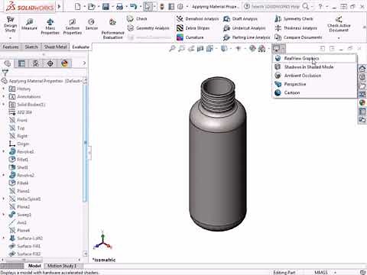Expand the Surface-Loft feature

tap(4, 238)
